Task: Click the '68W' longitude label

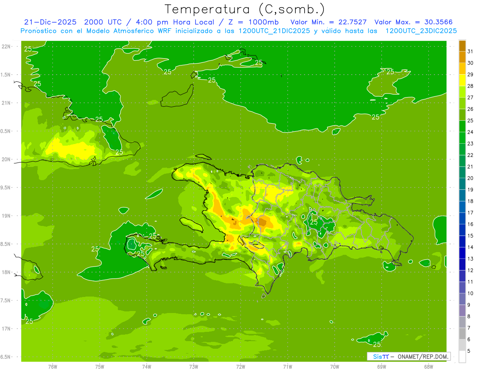Action: (x=428, y=366)
